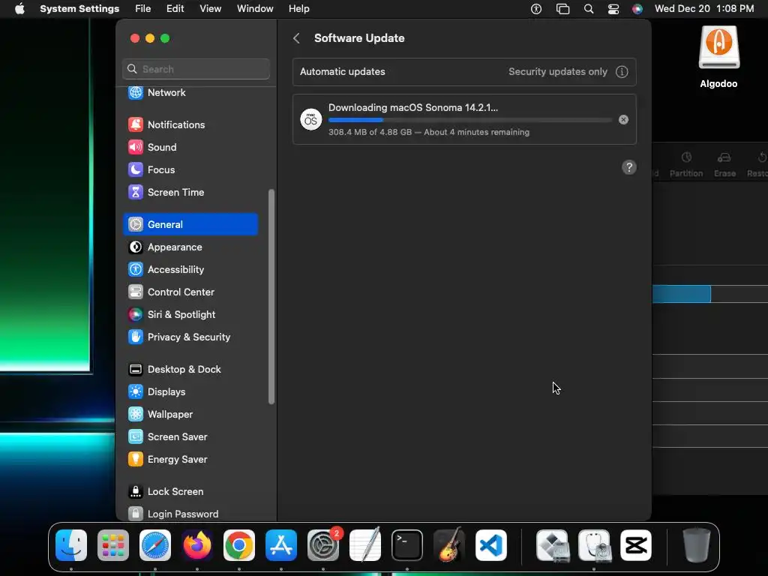Open the App Store from the Dock
The image size is (768, 576).
[281, 545]
